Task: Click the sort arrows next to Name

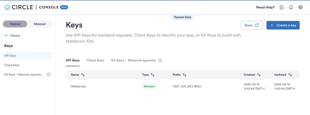Action: 83,75
